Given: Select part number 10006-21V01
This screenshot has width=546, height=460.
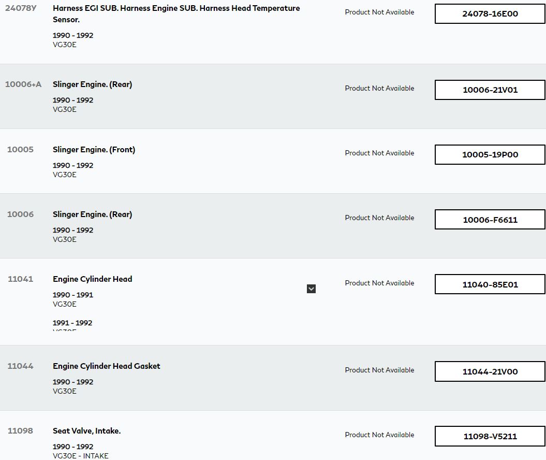Looking at the screenshot, I should (x=490, y=90).
